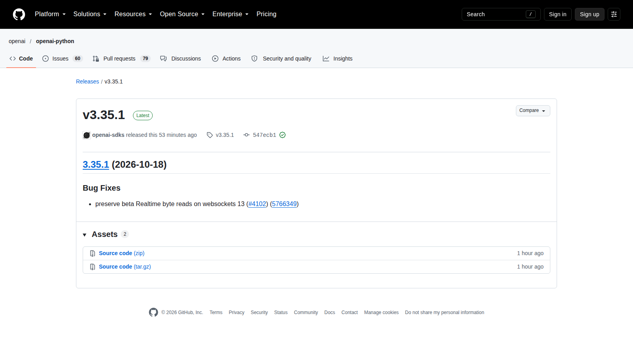Open pull request #4102
The height and width of the screenshot is (356, 633).
[257, 204]
